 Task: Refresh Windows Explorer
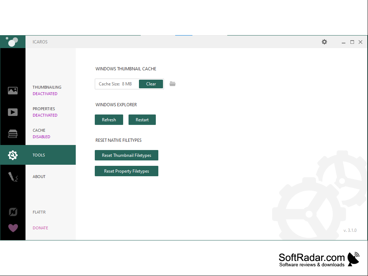tap(109, 120)
